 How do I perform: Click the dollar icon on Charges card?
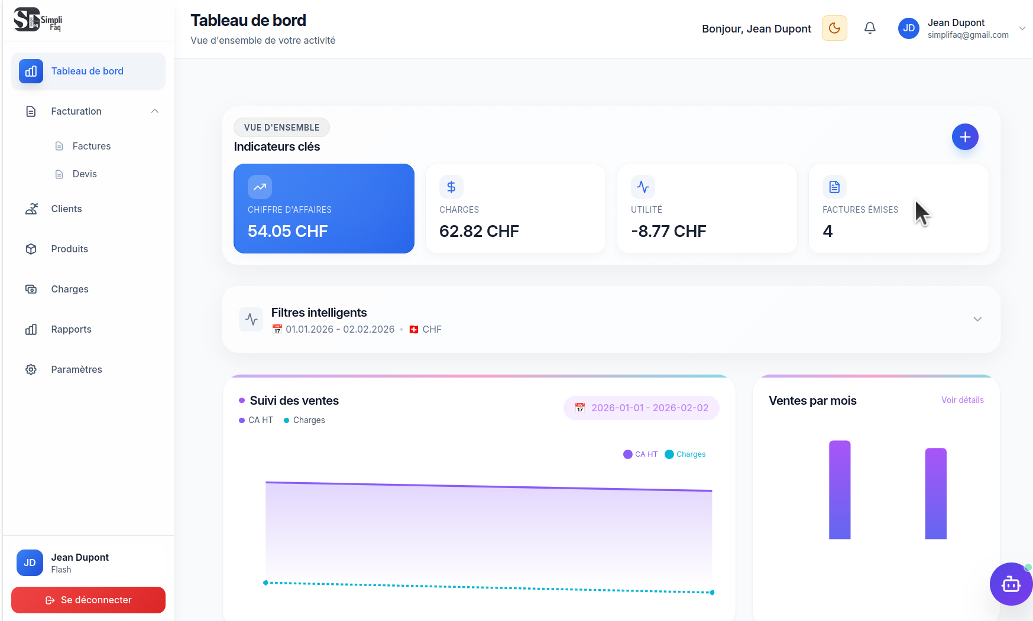(451, 187)
